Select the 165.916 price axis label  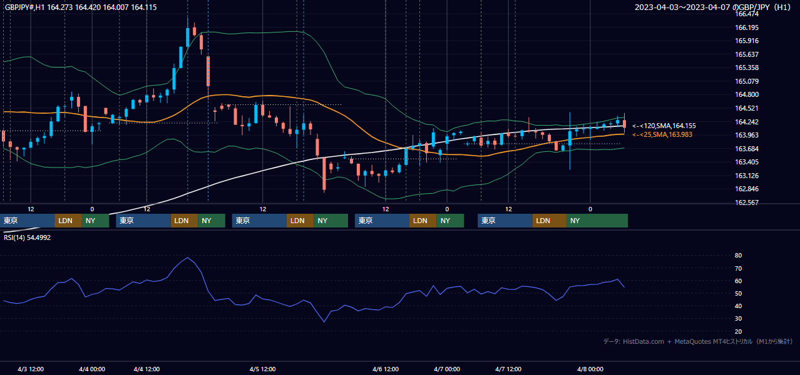click(x=747, y=41)
